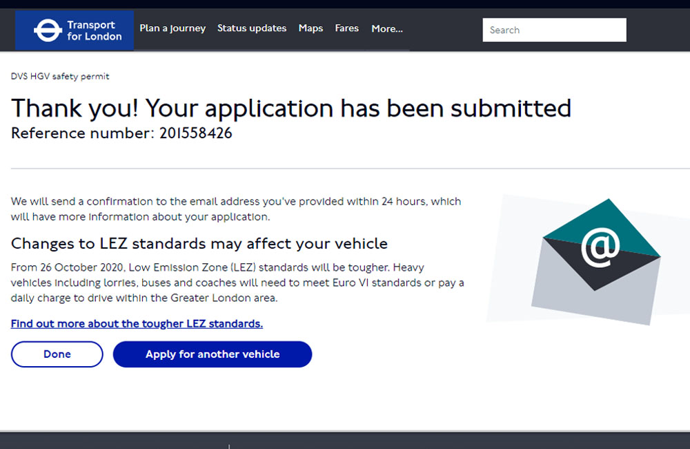
Task: Open the Maps section
Action: point(310,28)
